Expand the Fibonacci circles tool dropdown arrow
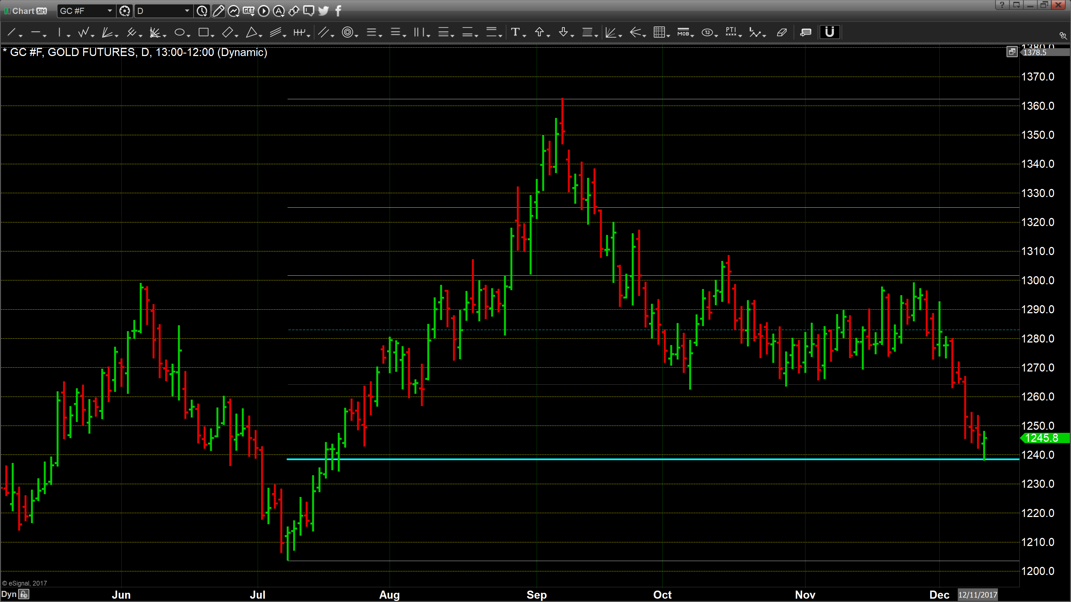 [x=356, y=36]
